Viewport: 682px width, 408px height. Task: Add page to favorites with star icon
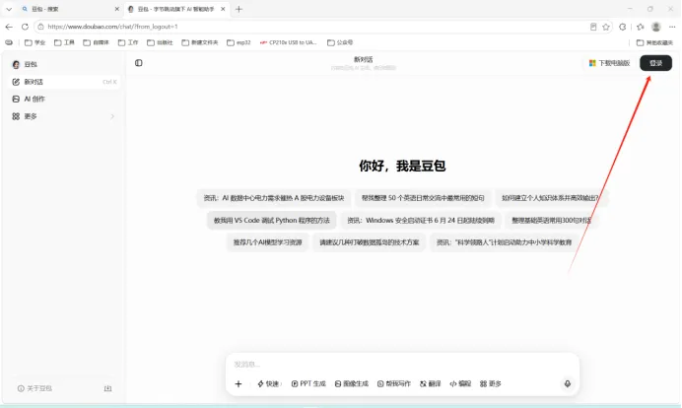click(x=606, y=27)
